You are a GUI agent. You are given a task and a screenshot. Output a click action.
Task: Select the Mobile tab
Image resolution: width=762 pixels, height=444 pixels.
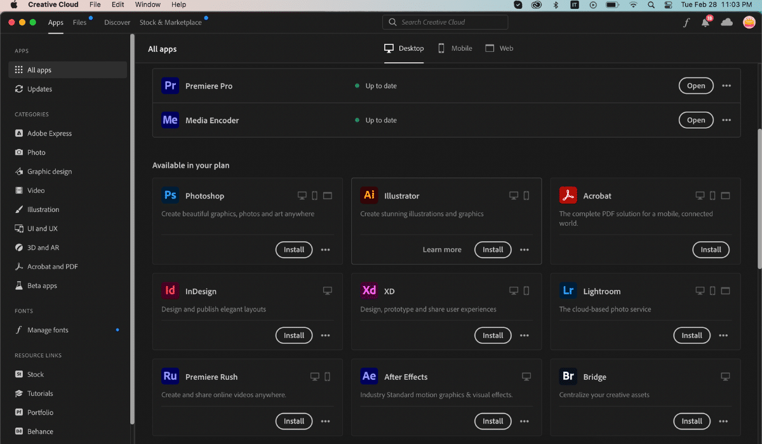click(455, 48)
